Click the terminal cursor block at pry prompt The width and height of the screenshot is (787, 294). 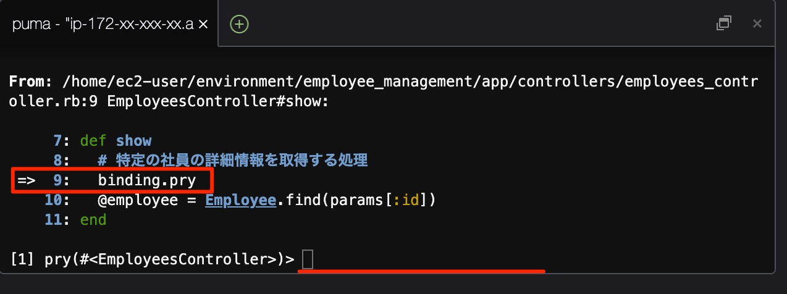point(308,260)
